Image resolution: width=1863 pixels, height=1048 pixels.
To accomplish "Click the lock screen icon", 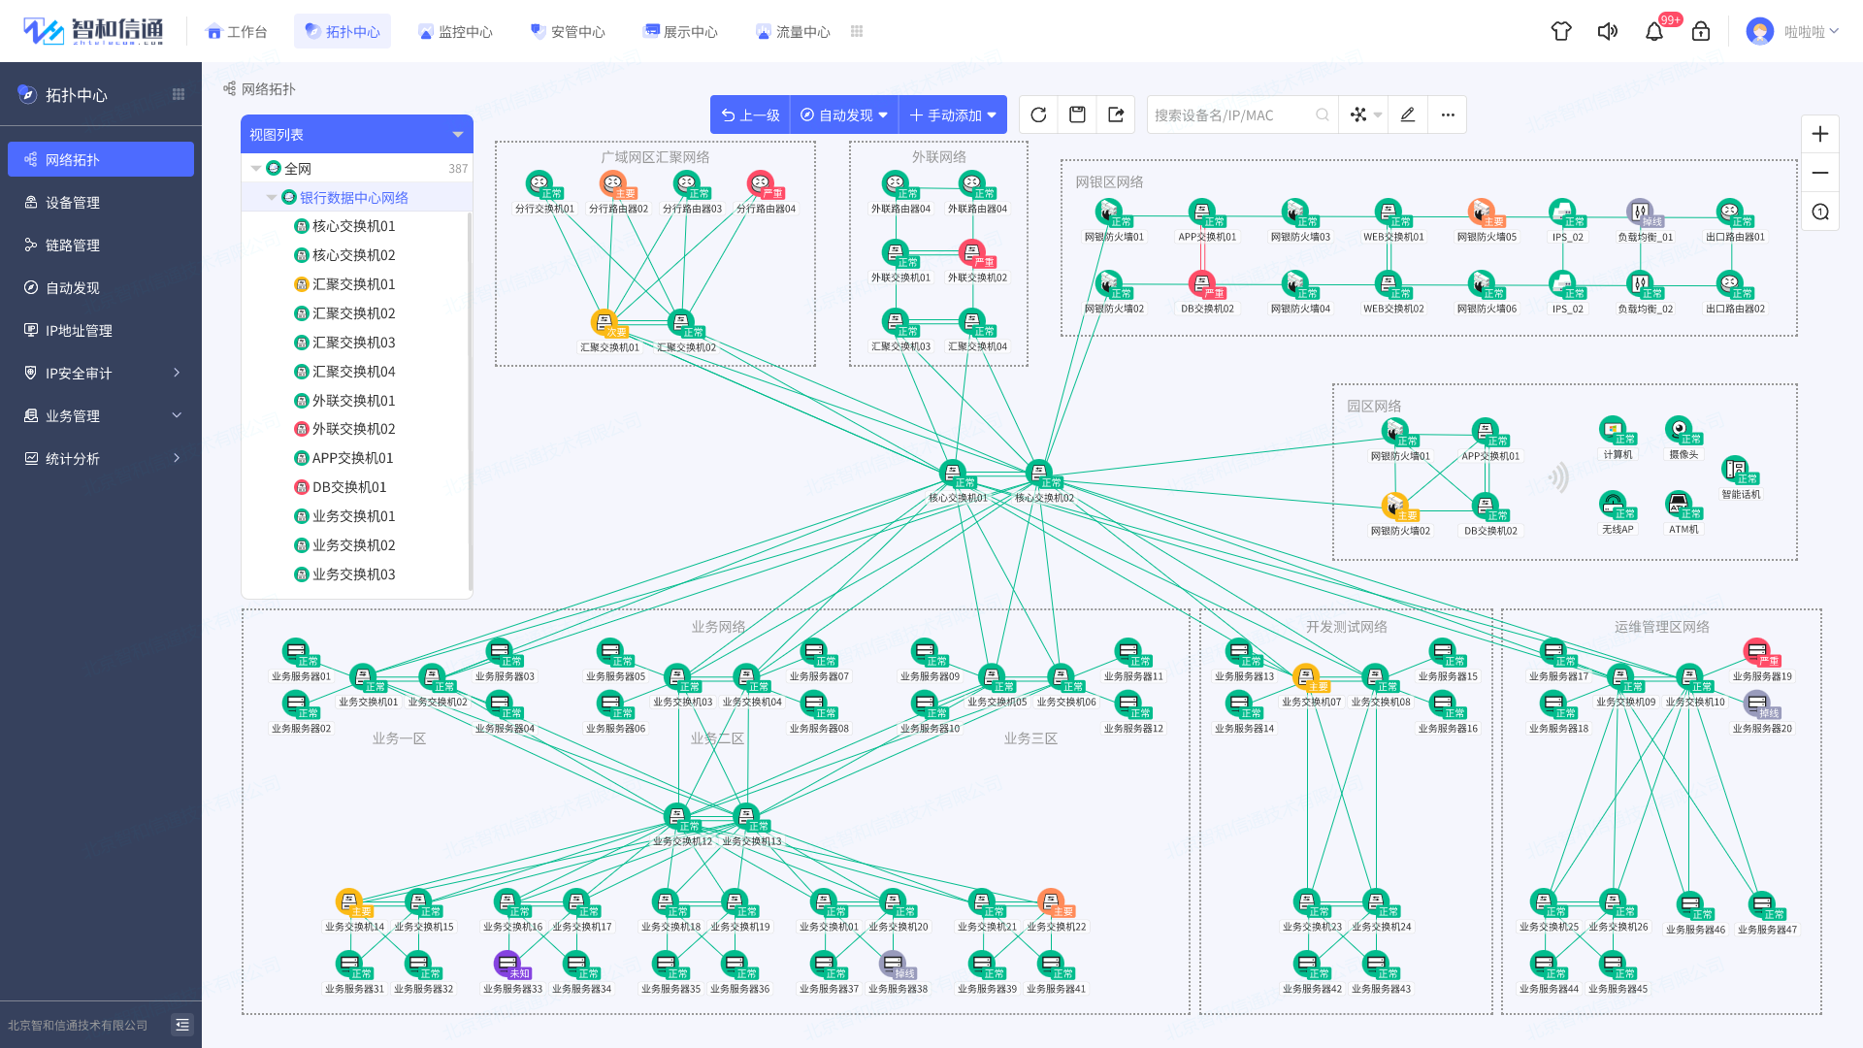I will click(x=1701, y=31).
